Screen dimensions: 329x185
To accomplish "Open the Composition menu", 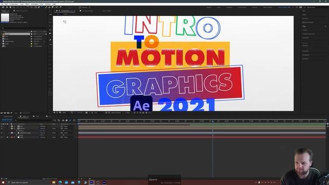I will coord(14,4).
